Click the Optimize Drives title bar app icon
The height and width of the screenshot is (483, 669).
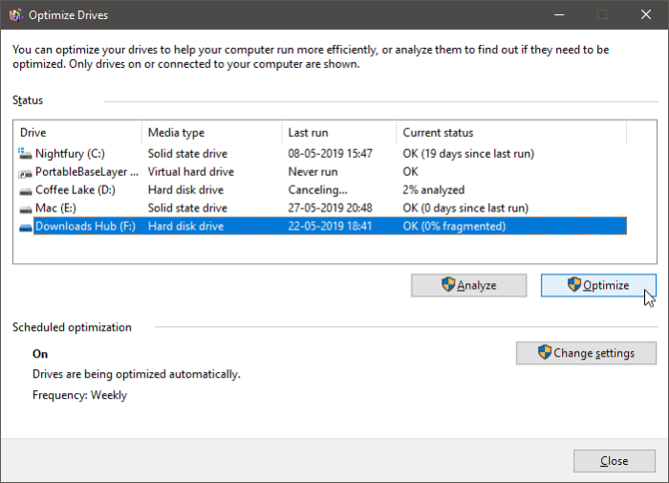pos(16,15)
